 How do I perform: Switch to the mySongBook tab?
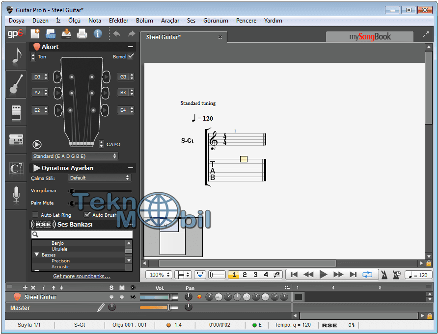pyautogui.click(x=370, y=37)
